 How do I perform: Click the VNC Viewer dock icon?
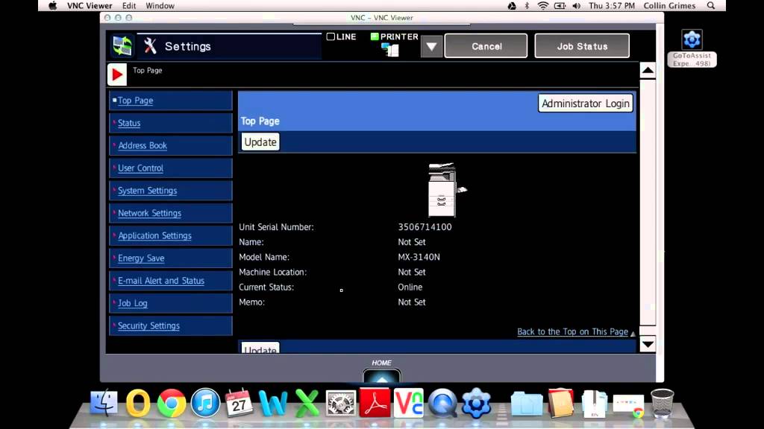pyautogui.click(x=408, y=403)
